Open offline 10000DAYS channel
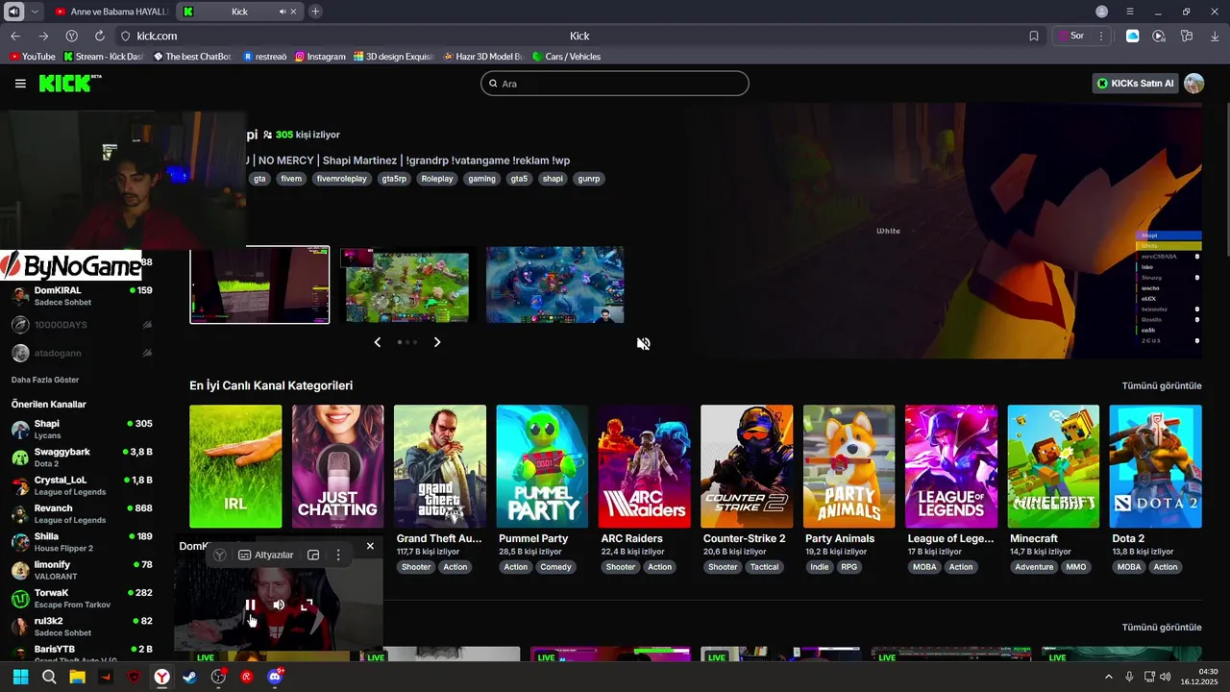 pos(82,325)
